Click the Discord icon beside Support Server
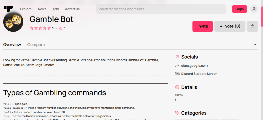The width and height of the screenshot is (263, 120). coord(177,74)
